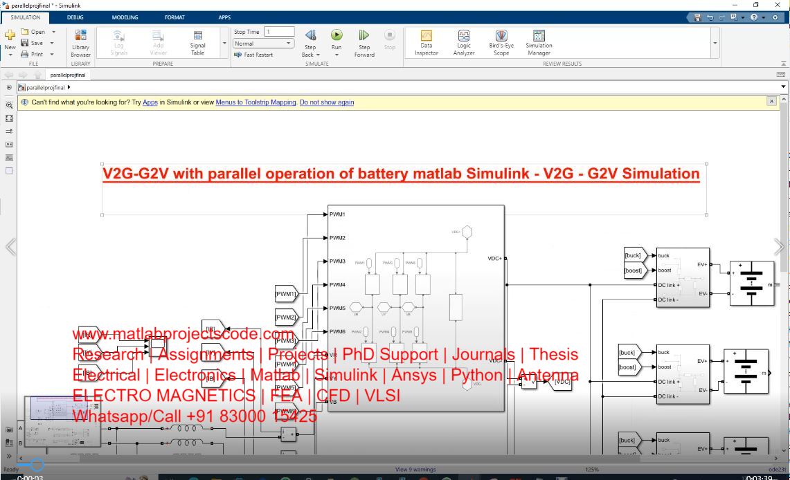Screen dimensions: 790x480
Task: Click the Stop Time input field
Action: coord(279,32)
